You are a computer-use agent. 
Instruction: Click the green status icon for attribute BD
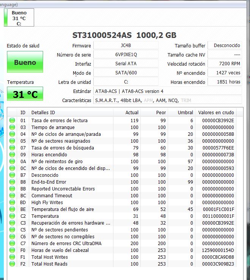[12, 202]
